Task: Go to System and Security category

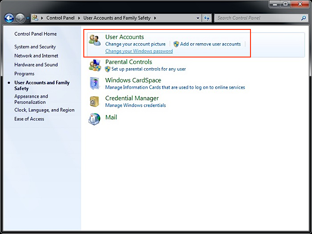Action: pyautogui.click(x=35, y=47)
